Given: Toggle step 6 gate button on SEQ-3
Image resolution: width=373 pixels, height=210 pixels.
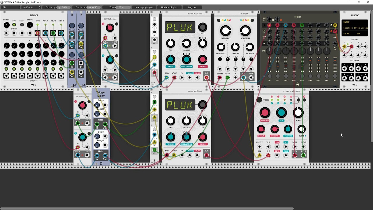Looking at the screenshot, I should pyautogui.click(x=46, y=69).
